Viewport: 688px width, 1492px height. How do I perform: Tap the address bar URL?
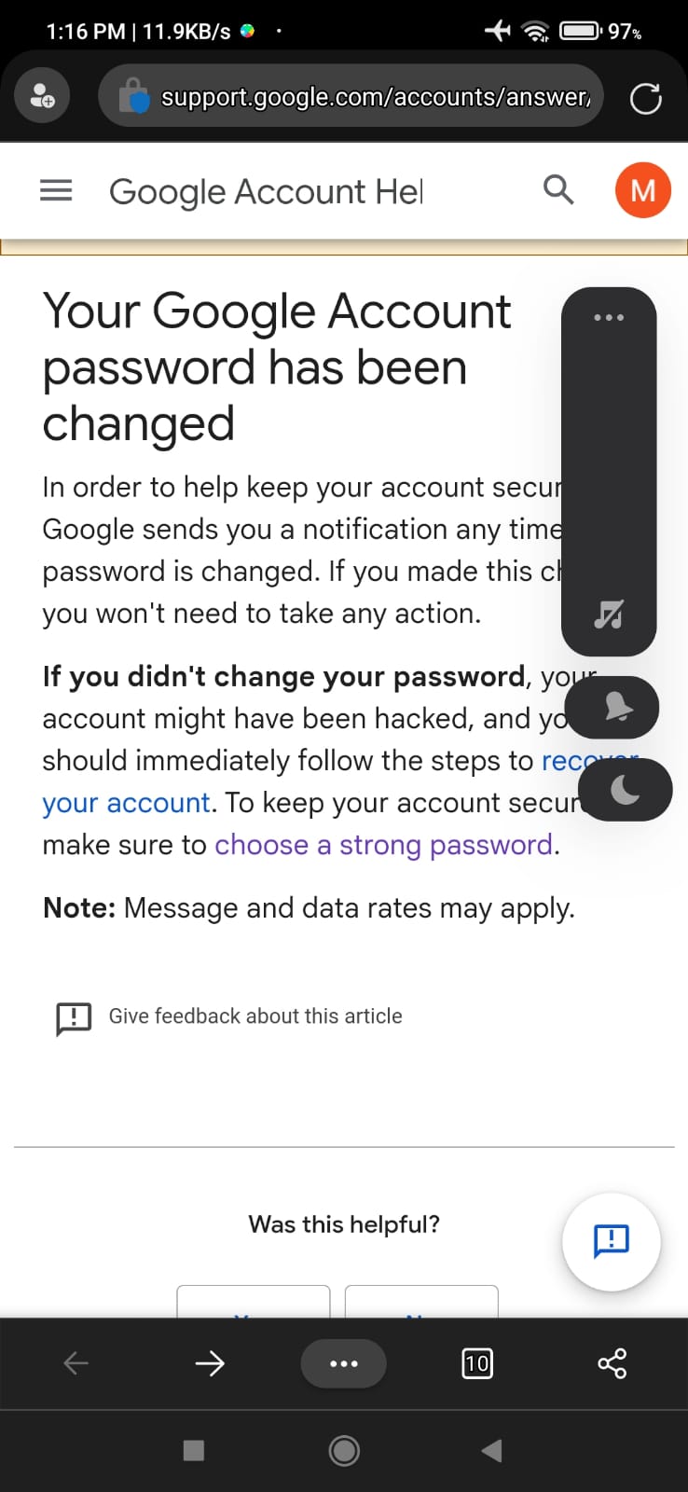375,97
